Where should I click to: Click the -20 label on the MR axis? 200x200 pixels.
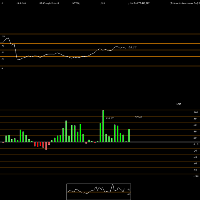pyautogui.click(x=195, y=151)
